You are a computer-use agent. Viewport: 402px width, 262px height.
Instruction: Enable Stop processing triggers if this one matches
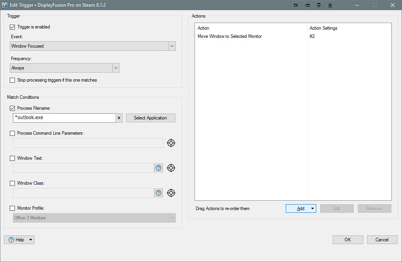pyautogui.click(x=13, y=80)
